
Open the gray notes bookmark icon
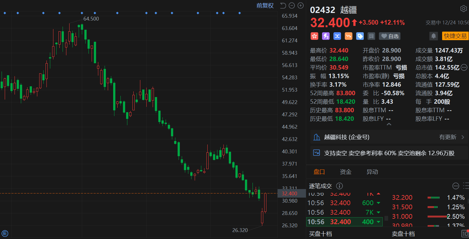pos(371,36)
